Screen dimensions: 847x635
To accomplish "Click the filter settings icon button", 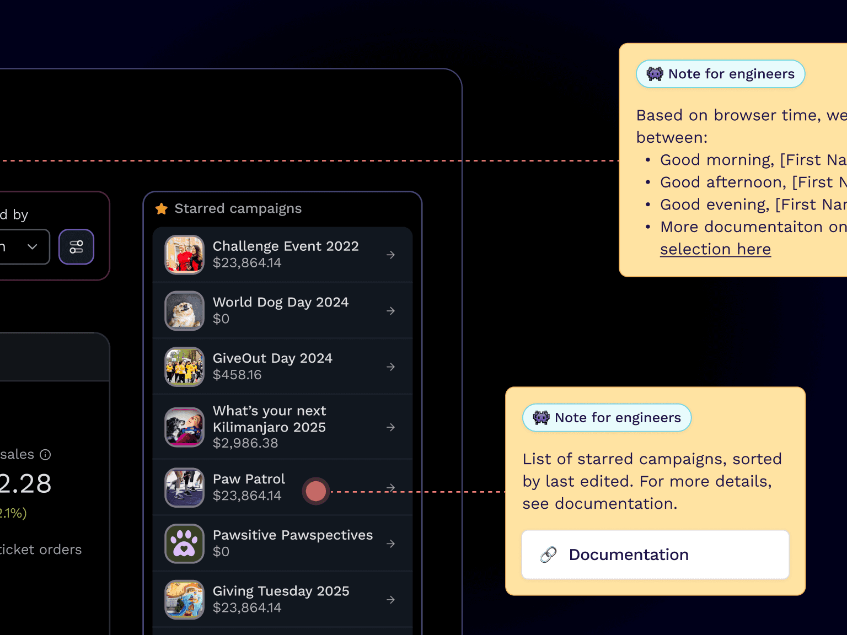I will coord(76,247).
